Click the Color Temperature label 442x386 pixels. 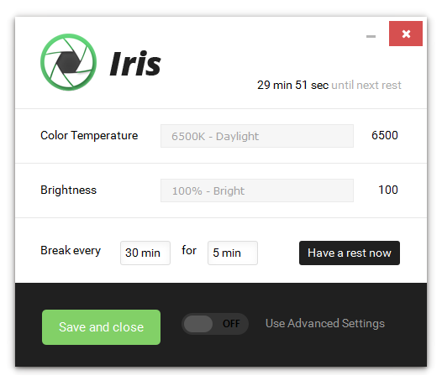(x=89, y=136)
